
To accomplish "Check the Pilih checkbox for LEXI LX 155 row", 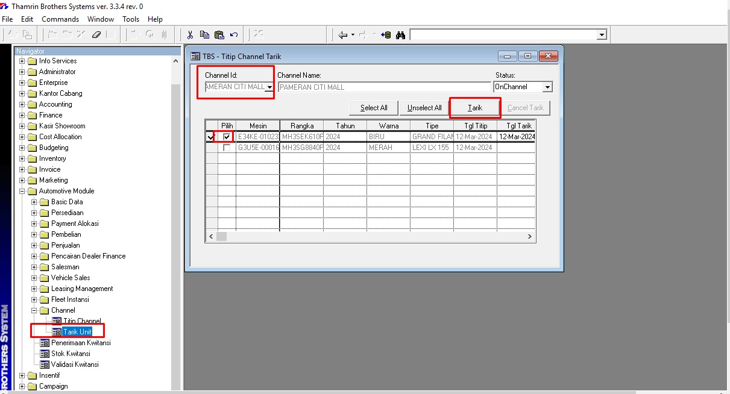I will [227, 148].
